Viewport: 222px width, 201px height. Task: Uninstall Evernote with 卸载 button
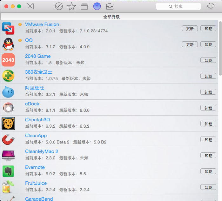[208, 171]
